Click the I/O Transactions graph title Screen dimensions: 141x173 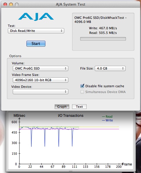coord(71,116)
